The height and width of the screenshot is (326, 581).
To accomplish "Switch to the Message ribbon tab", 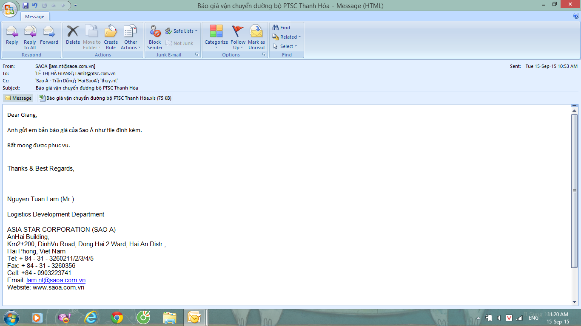I will click(x=35, y=17).
